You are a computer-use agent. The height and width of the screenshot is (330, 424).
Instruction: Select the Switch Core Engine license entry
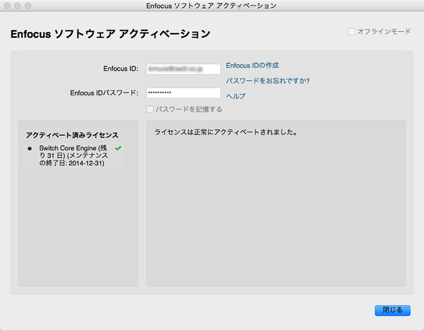pos(72,155)
